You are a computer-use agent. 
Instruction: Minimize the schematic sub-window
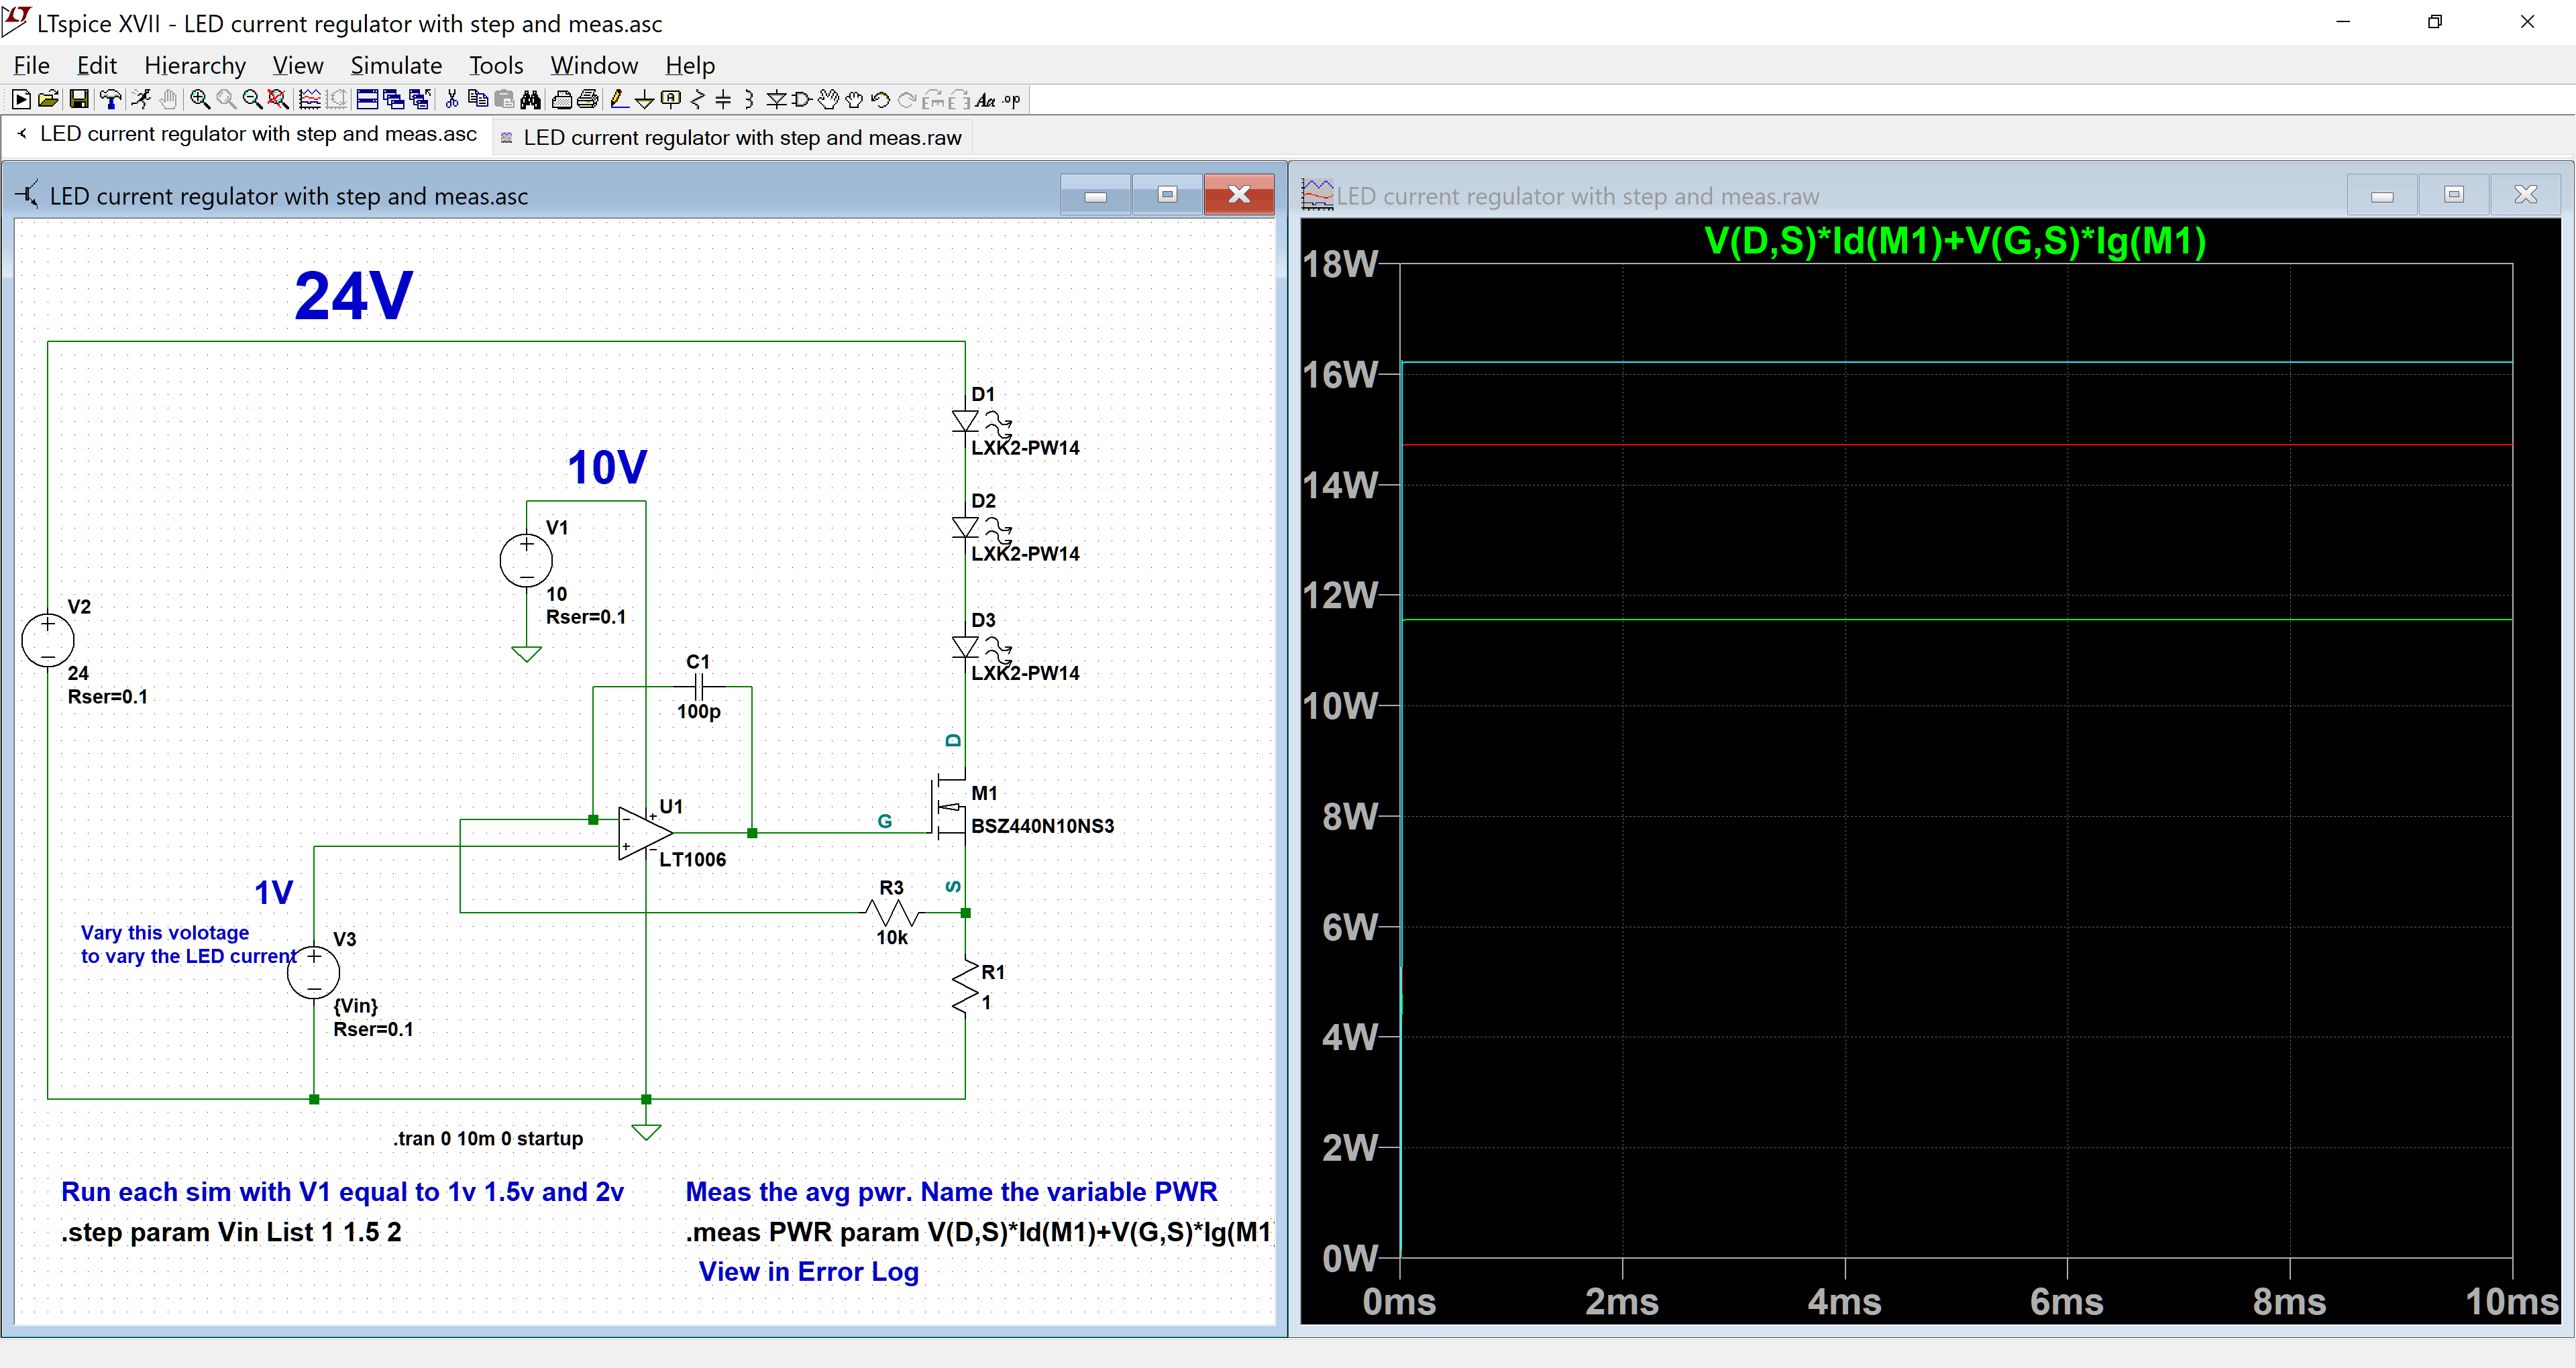pyautogui.click(x=1096, y=194)
